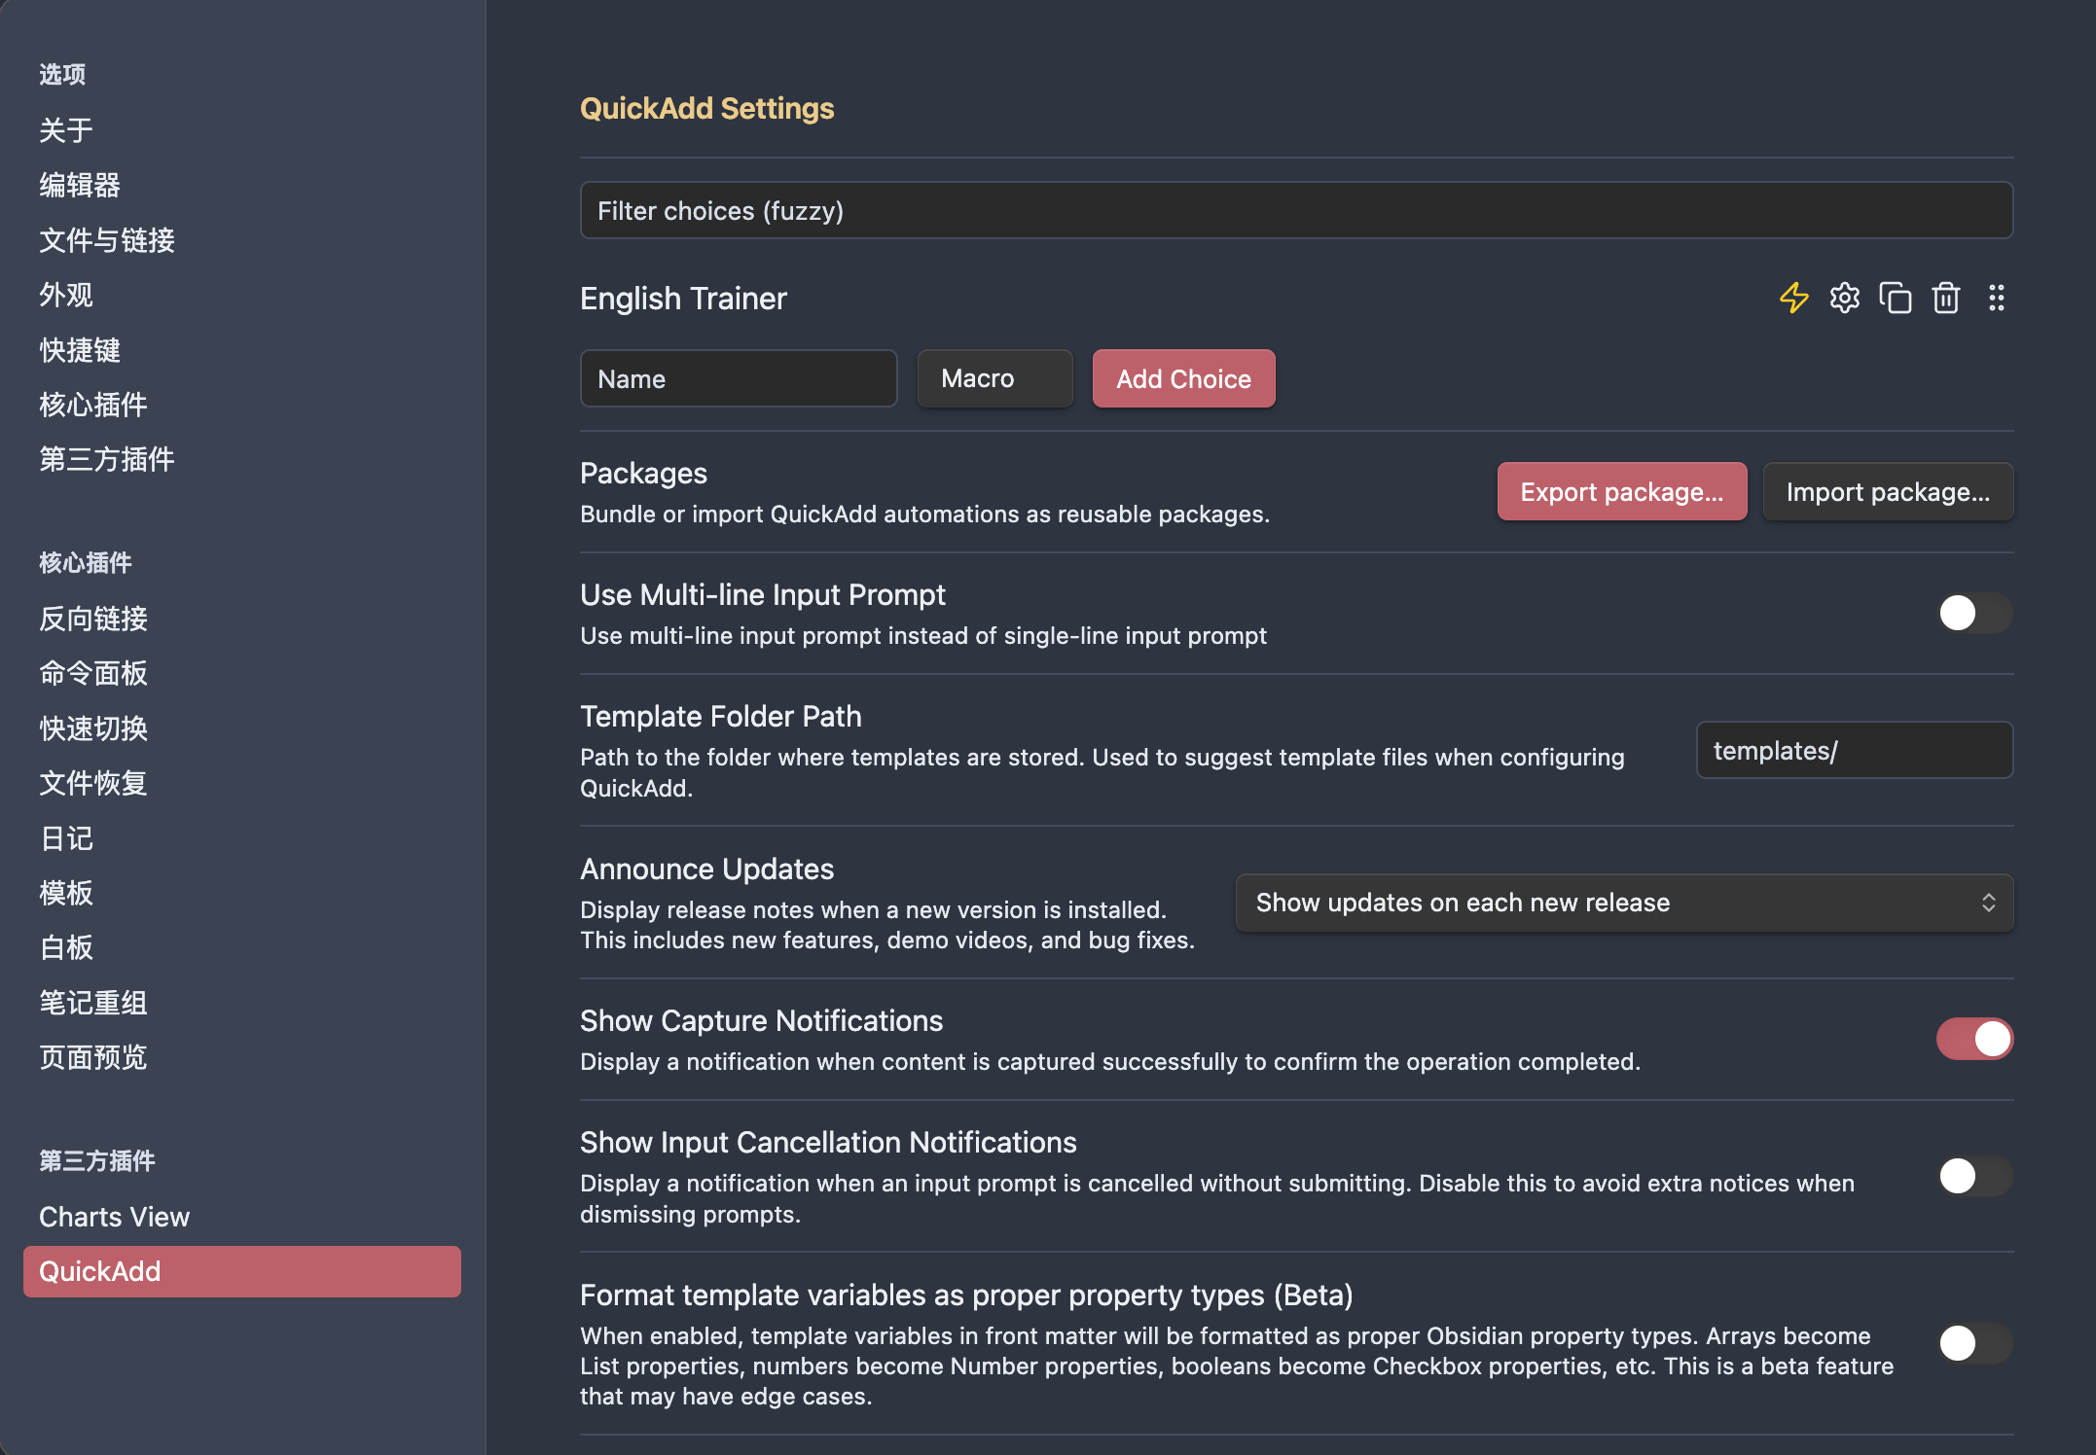2096x1455 pixels.
Task: Click the English Trainer choice name
Action: tap(683, 299)
